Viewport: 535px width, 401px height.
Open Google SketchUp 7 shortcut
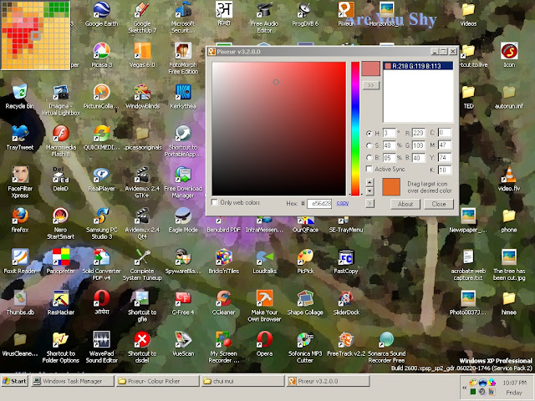(142, 18)
